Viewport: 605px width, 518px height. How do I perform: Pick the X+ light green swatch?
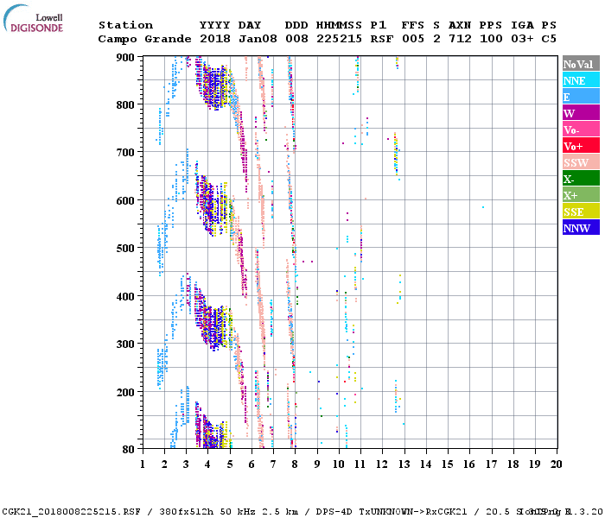[581, 194]
